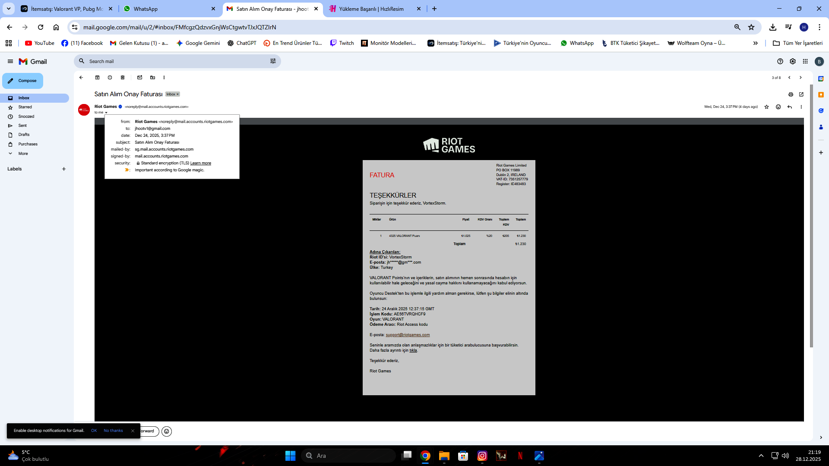Compose a new email

23,81
